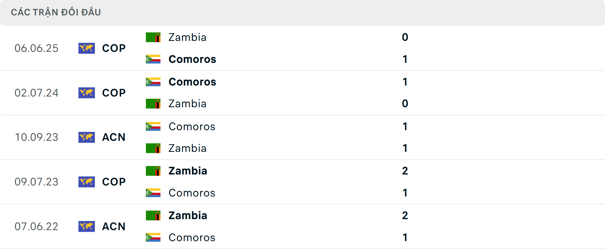
Task: Click the Comoros flag icon in the 06.06.25 match
Action: [x=153, y=59]
